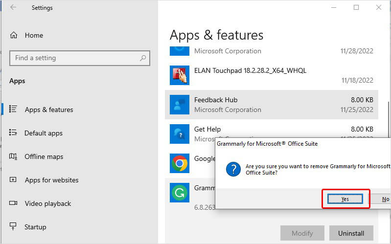Image resolution: width=391 pixels, height=244 pixels.
Task: Select the Google Chrome app icon
Action: 180,163
